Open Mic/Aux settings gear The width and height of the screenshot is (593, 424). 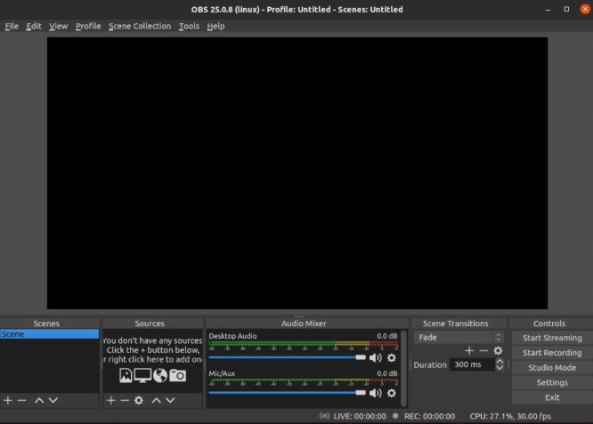392,393
